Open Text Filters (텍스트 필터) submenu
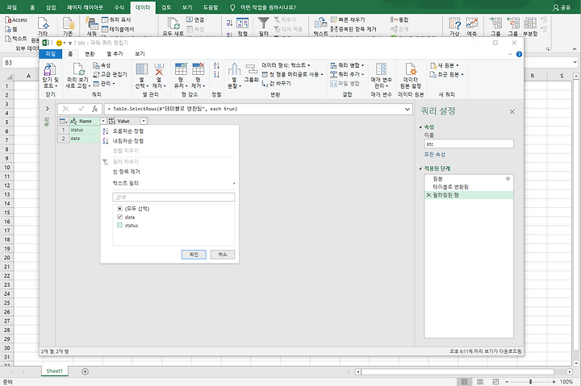The image size is (581, 386). 173,183
